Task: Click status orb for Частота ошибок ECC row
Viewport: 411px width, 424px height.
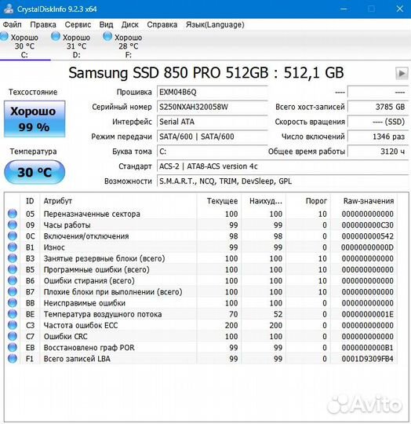Action: pos(12,325)
